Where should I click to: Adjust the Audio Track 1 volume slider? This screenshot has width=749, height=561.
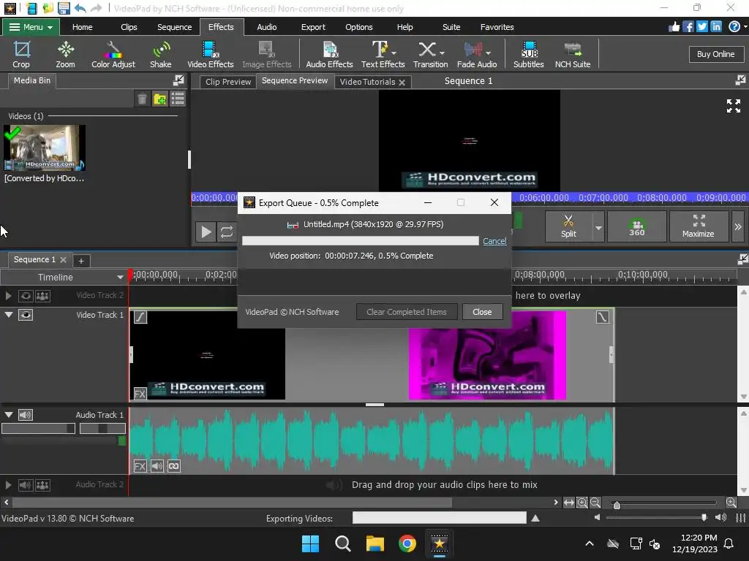coord(38,428)
